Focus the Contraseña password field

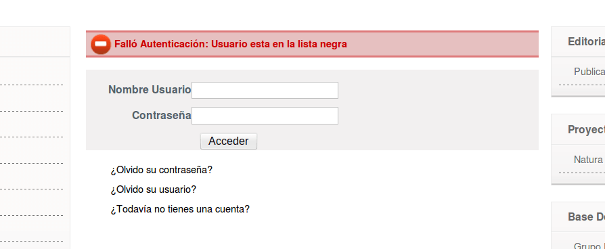pos(265,116)
